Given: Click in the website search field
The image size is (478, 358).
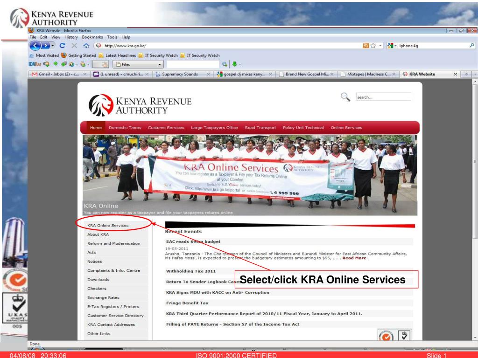Looking at the screenshot, I should [x=384, y=97].
